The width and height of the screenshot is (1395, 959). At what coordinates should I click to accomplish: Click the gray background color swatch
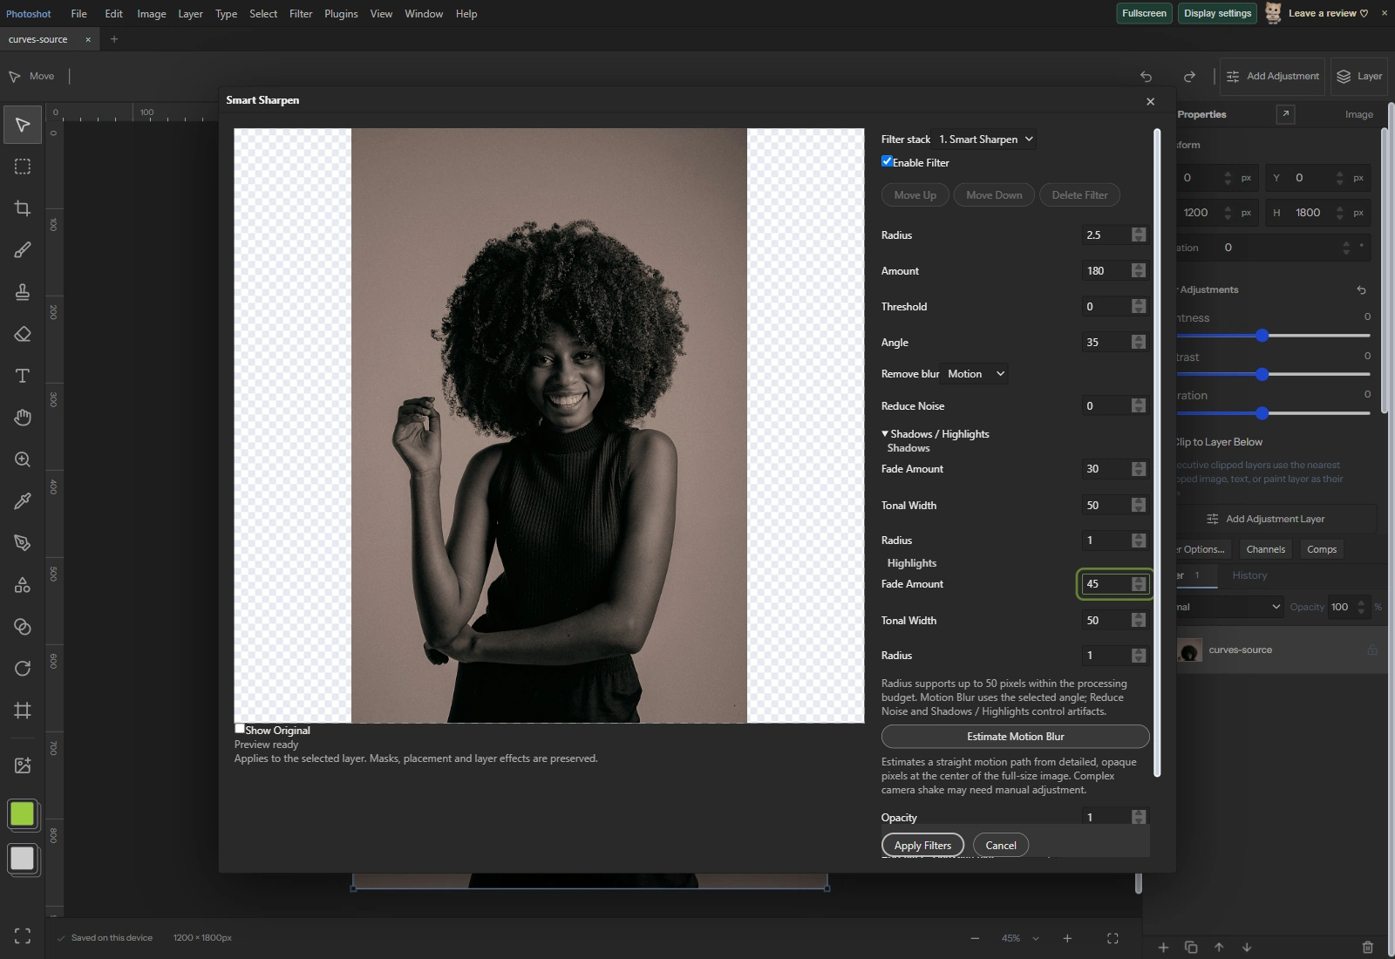(22, 859)
